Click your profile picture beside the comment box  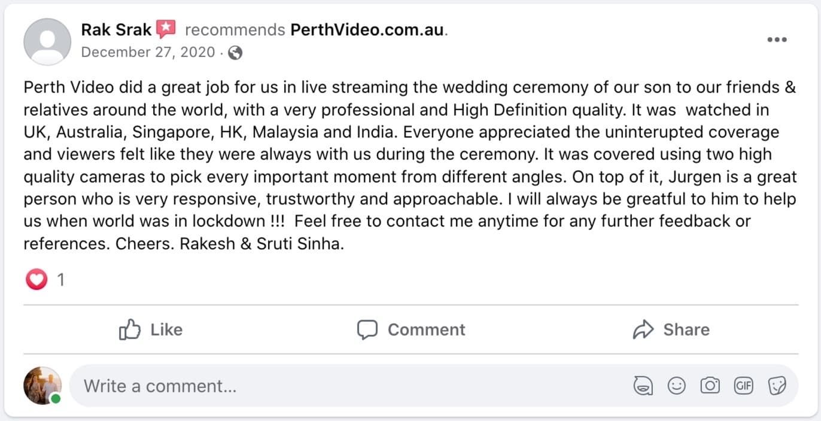42,386
